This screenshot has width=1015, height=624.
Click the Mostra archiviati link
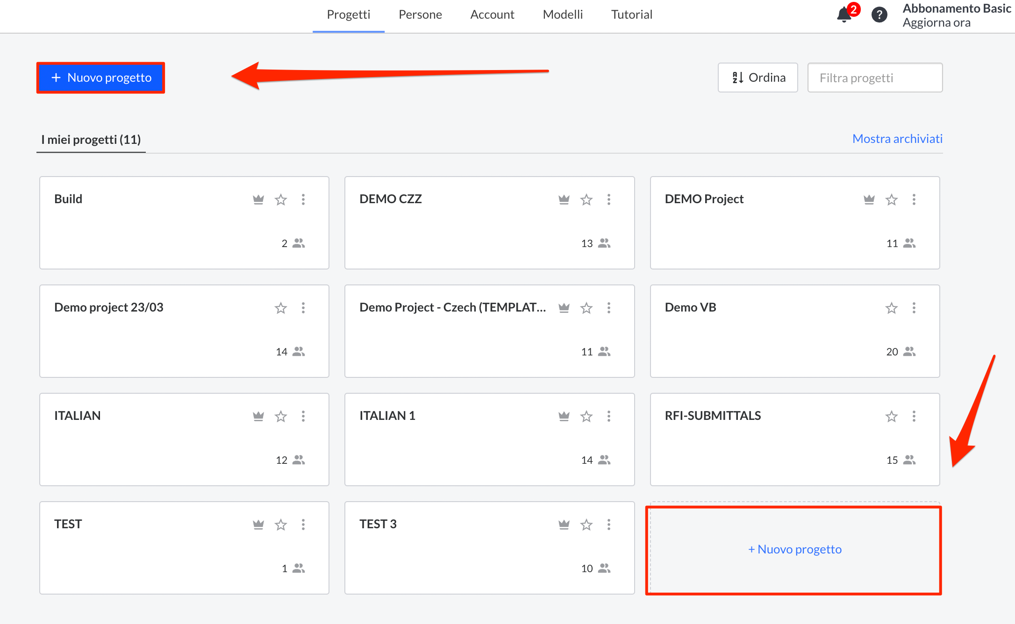[x=897, y=139]
